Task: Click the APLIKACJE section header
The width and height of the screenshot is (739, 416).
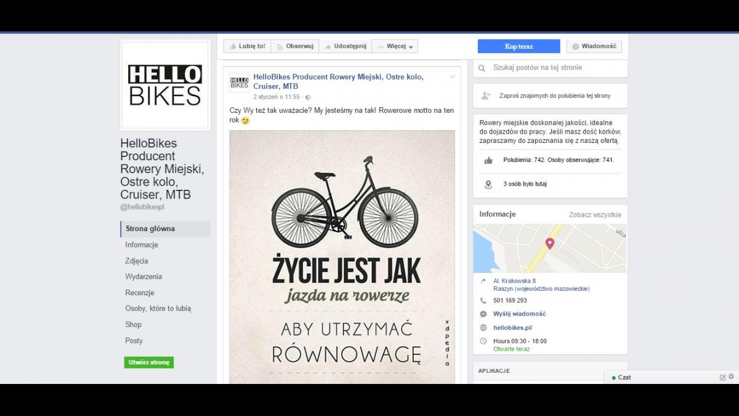Action: pyautogui.click(x=494, y=371)
